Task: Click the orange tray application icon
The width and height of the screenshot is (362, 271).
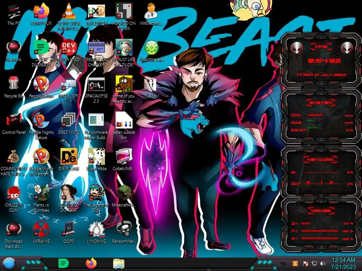Action: (x=295, y=263)
